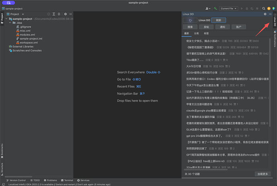Click the 通知 notifications button

tap(222, 27)
